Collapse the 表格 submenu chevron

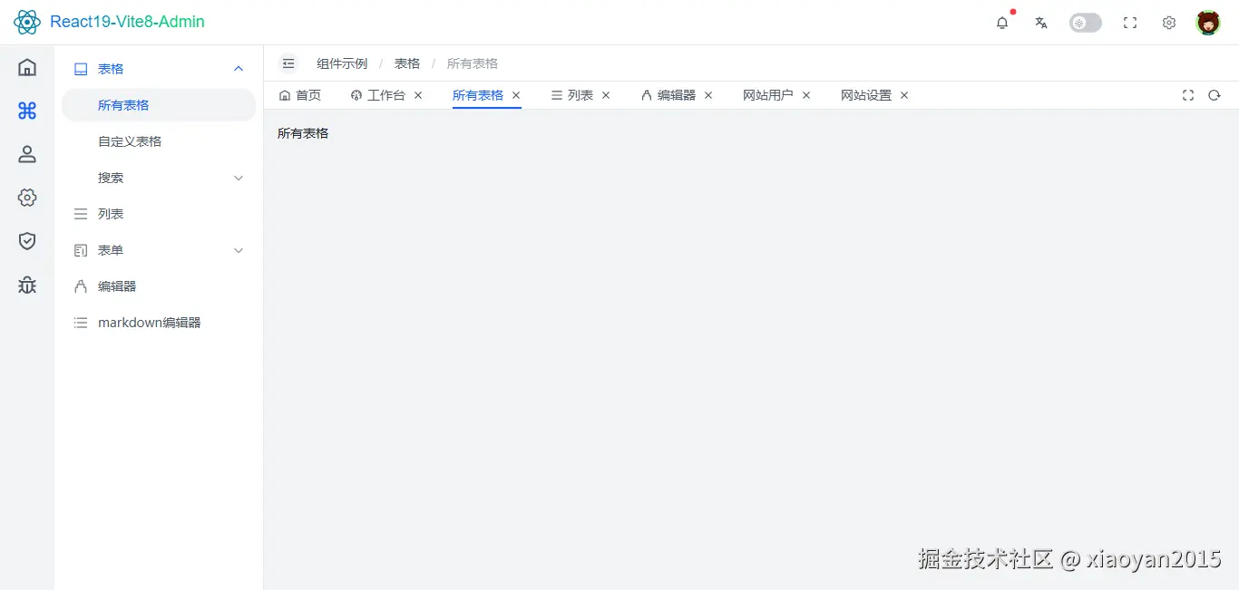(x=239, y=69)
